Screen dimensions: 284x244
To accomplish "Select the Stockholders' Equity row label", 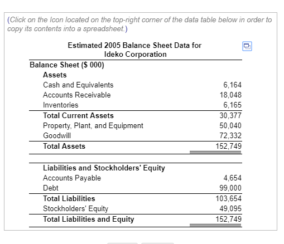I will pos(75,209).
